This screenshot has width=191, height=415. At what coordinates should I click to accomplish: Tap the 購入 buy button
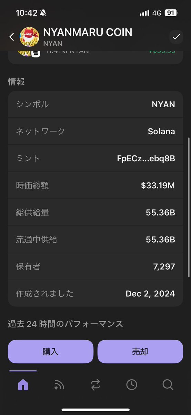coord(51,351)
